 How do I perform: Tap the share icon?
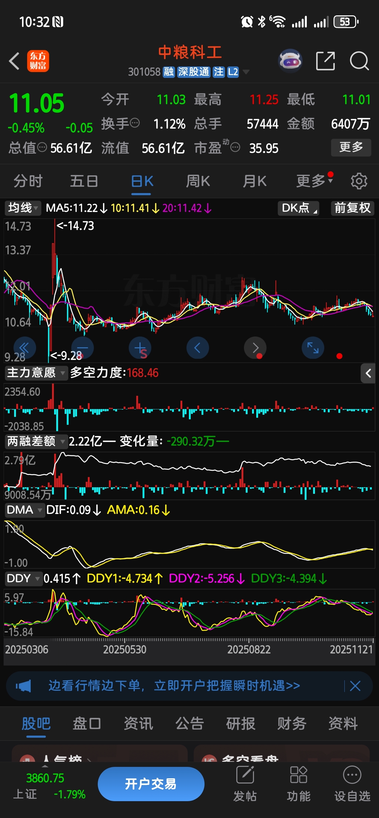click(x=325, y=61)
